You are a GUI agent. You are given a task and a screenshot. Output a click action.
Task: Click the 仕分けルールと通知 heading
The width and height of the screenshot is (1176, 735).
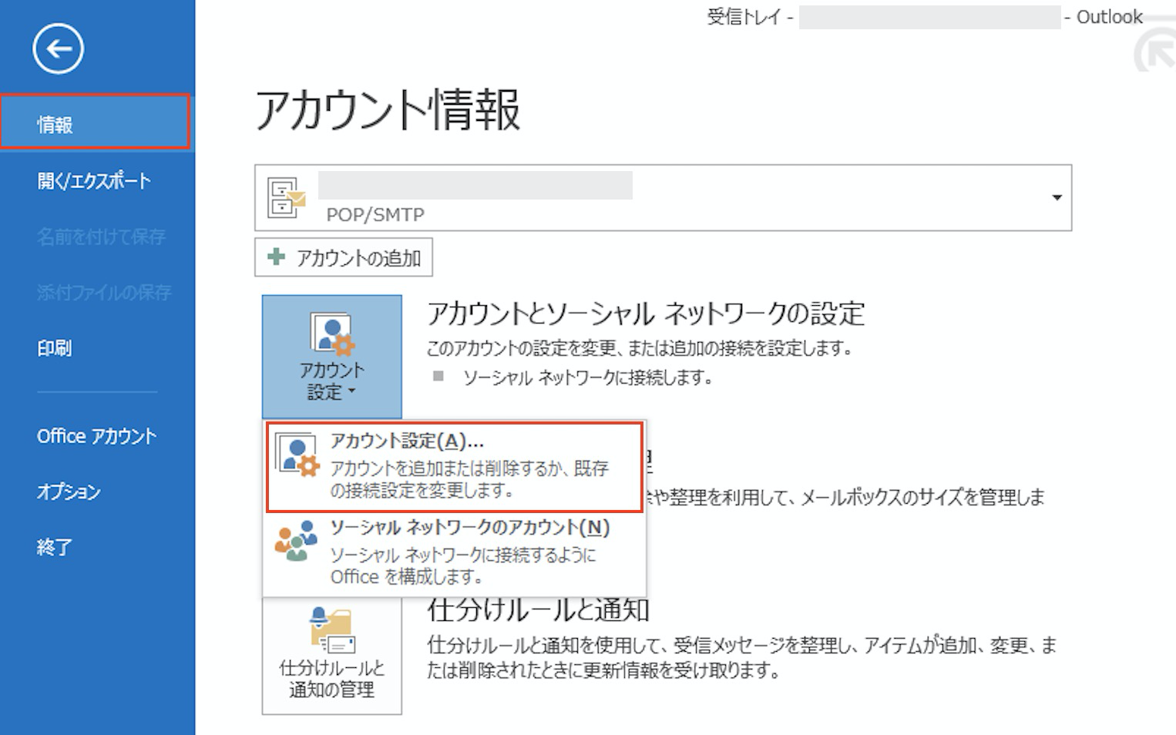coord(539,610)
